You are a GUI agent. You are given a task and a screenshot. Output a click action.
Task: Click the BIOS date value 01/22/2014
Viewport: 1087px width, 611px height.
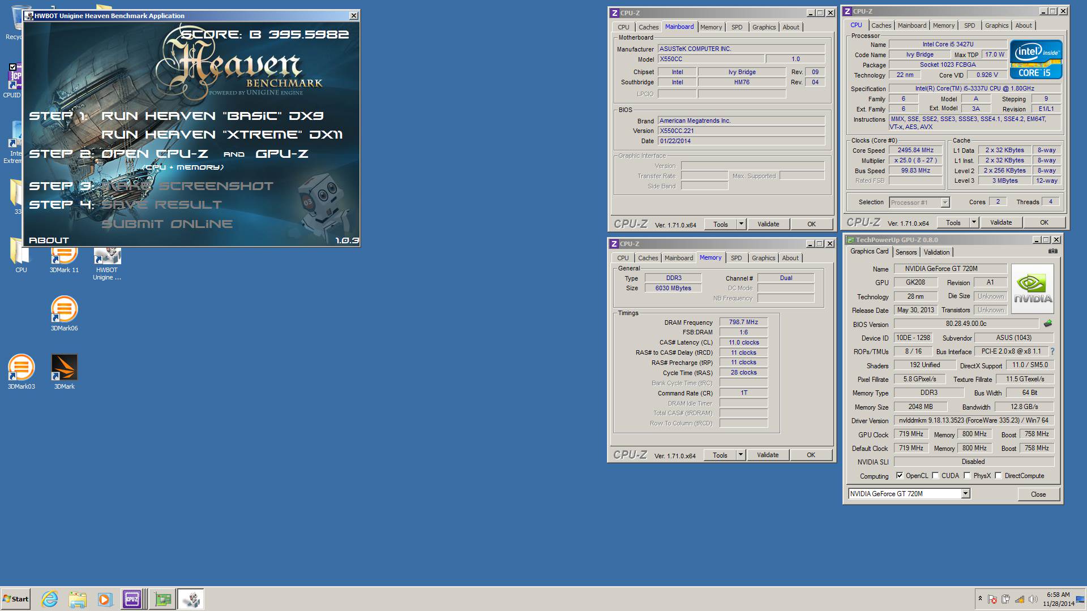(741, 141)
